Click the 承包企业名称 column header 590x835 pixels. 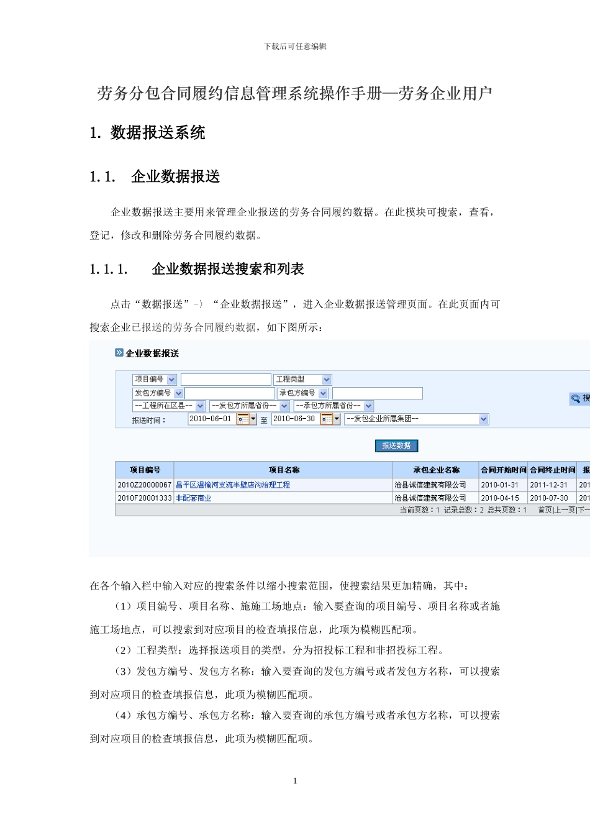[436, 470]
